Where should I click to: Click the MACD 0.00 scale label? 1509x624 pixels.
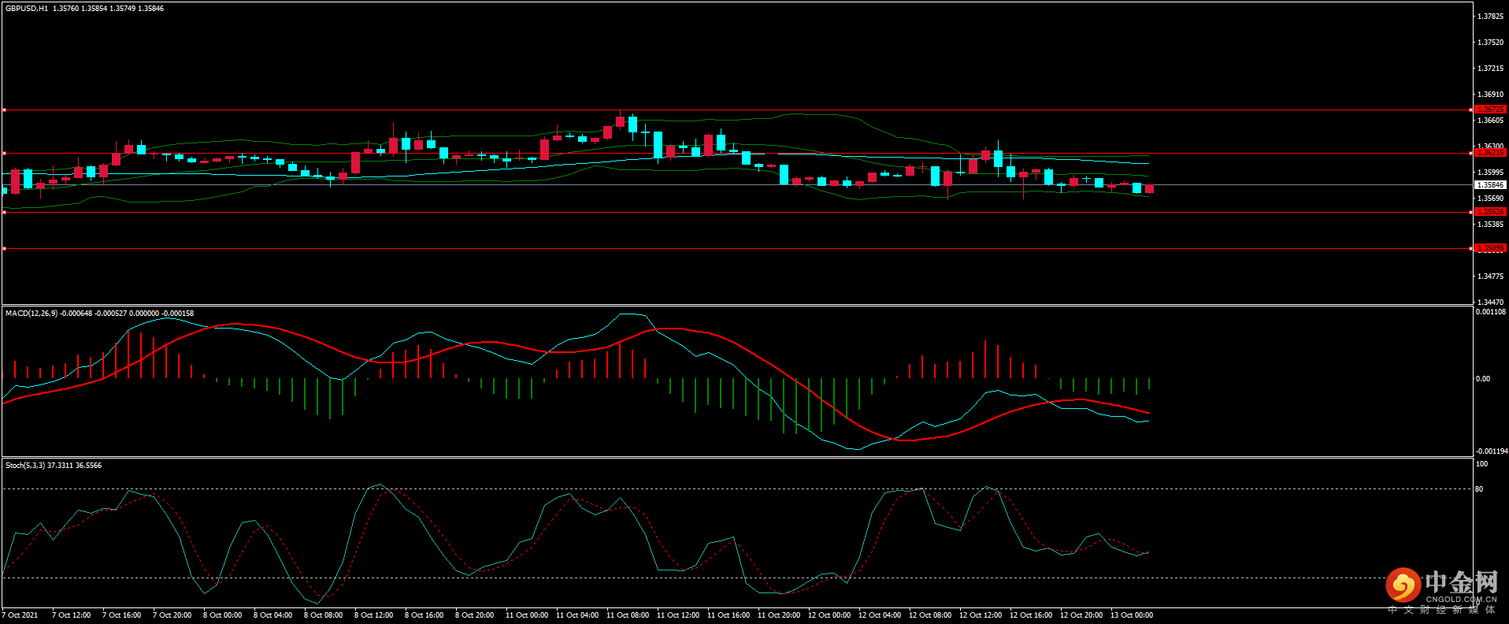coord(1483,379)
